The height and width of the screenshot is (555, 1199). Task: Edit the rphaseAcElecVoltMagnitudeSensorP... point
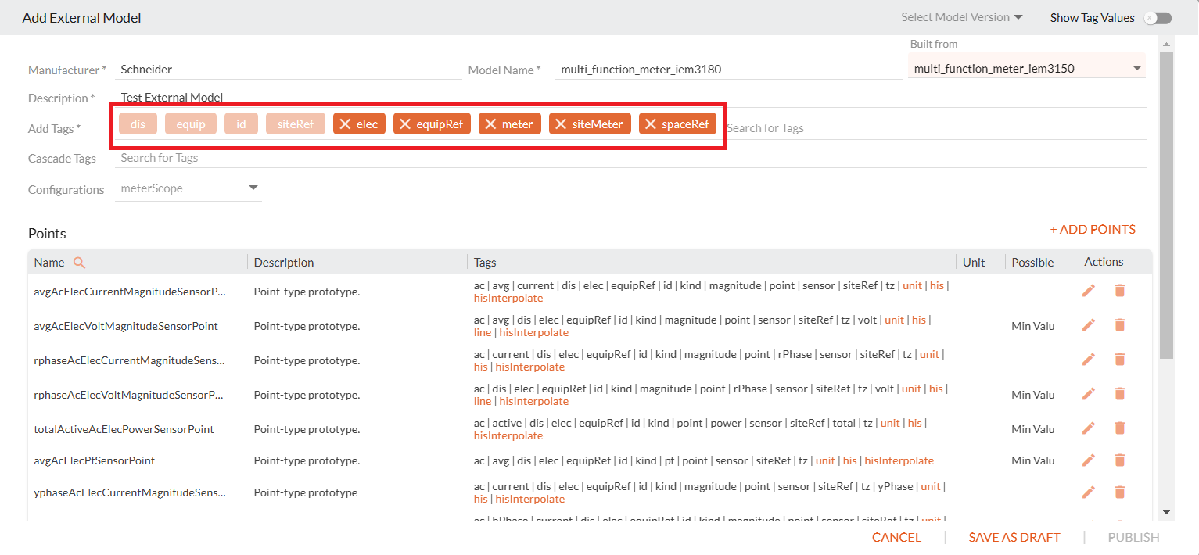(x=1089, y=394)
